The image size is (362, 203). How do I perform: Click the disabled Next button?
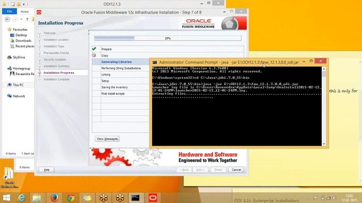coord(200,170)
